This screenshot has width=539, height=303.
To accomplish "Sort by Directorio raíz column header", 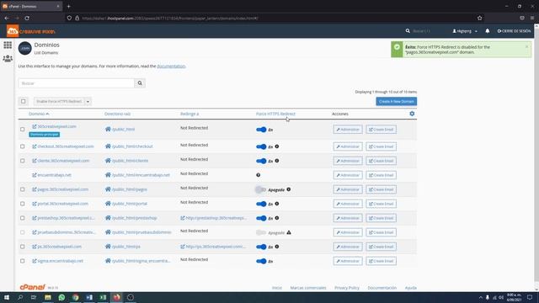I will [x=118, y=114].
